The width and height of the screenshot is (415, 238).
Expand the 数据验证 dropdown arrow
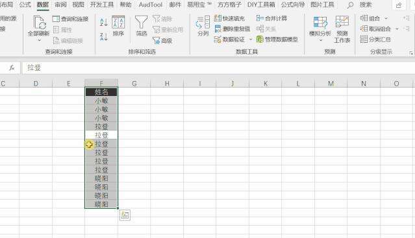pyautogui.click(x=251, y=40)
